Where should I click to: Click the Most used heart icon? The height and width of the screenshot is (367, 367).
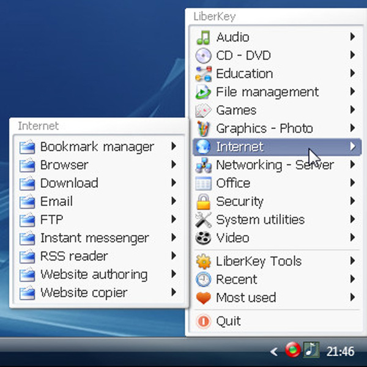point(203,298)
